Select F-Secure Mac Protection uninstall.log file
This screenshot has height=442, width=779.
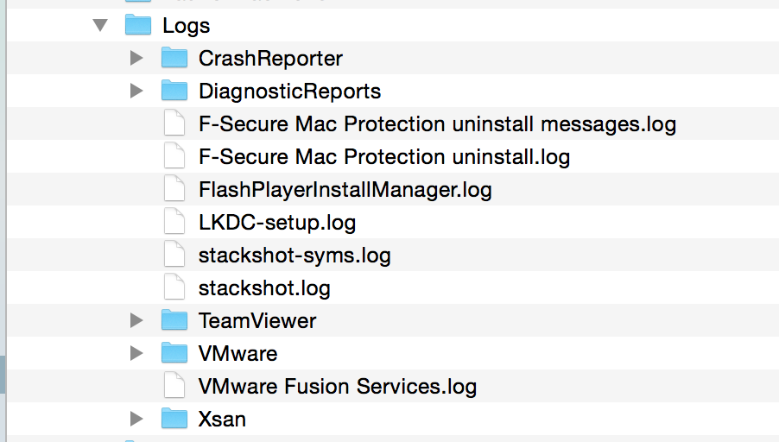tap(383, 156)
